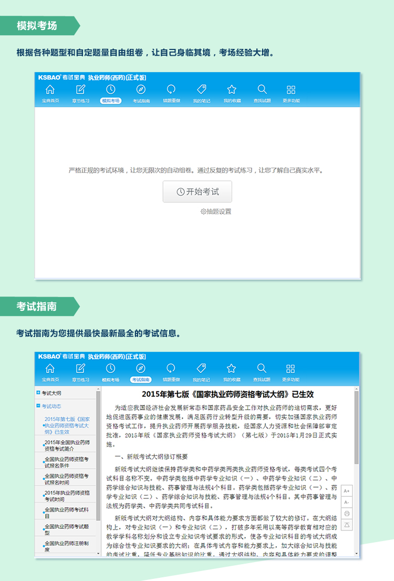Click the sidebar scrollbar up arrow
This screenshot has width=394, height=581.
98,389
